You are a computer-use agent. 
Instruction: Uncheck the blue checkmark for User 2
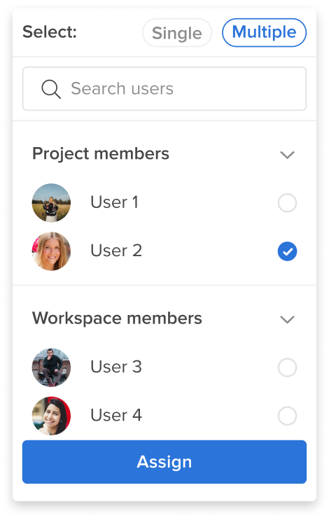point(287,251)
